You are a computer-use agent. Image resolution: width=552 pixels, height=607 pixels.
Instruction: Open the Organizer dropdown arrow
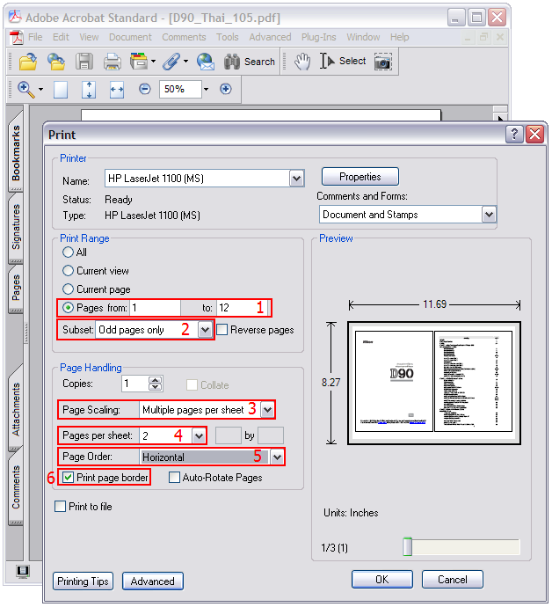pyautogui.click(x=153, y=62)
